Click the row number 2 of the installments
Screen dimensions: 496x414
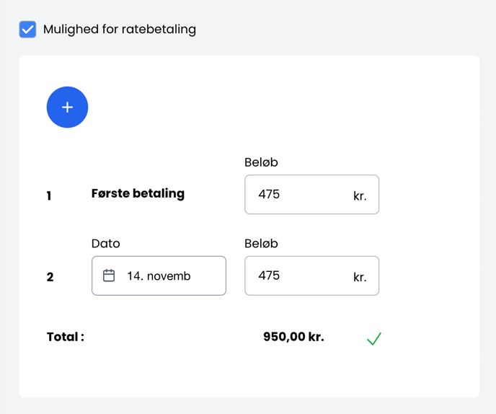click(50, 277)
